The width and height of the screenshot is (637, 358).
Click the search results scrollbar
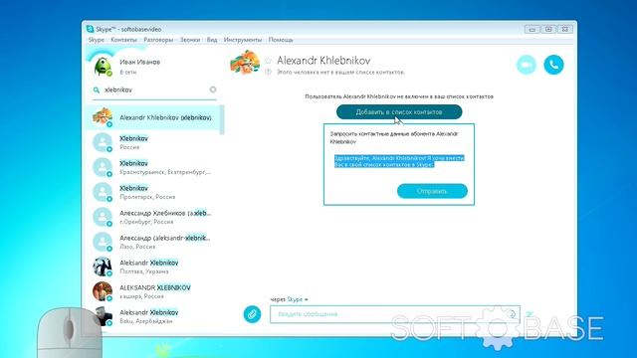[x=222, y=120]
